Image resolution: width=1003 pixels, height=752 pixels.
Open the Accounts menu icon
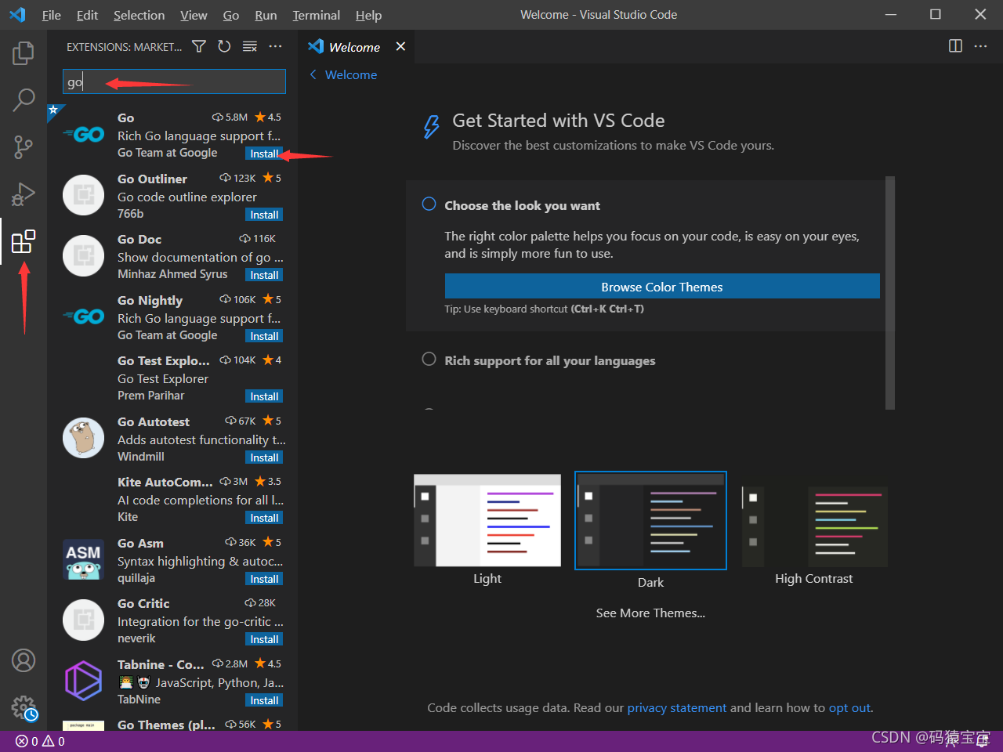[24, 660]
